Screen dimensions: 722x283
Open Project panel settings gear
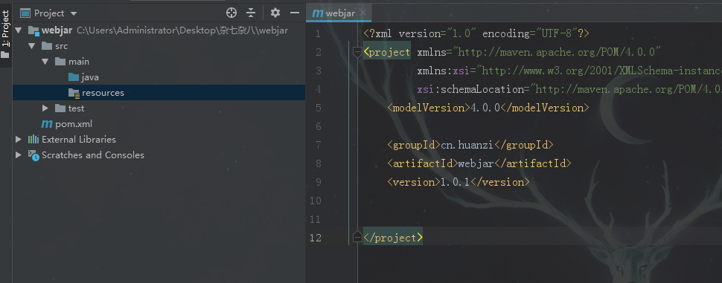[x=275, y=13]
